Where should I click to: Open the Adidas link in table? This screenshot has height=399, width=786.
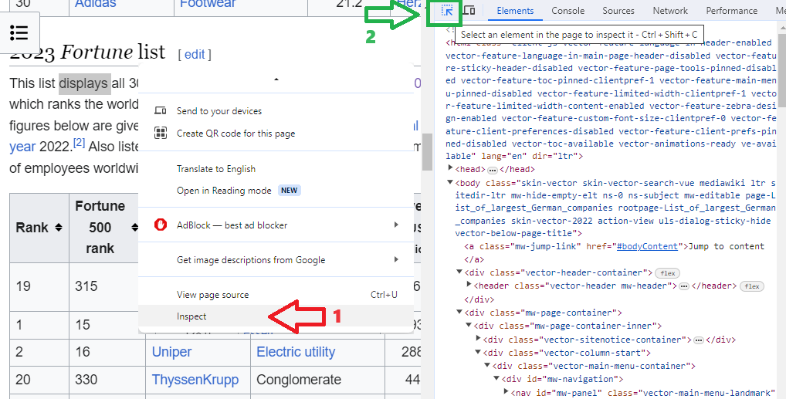[x=95, y=4]
